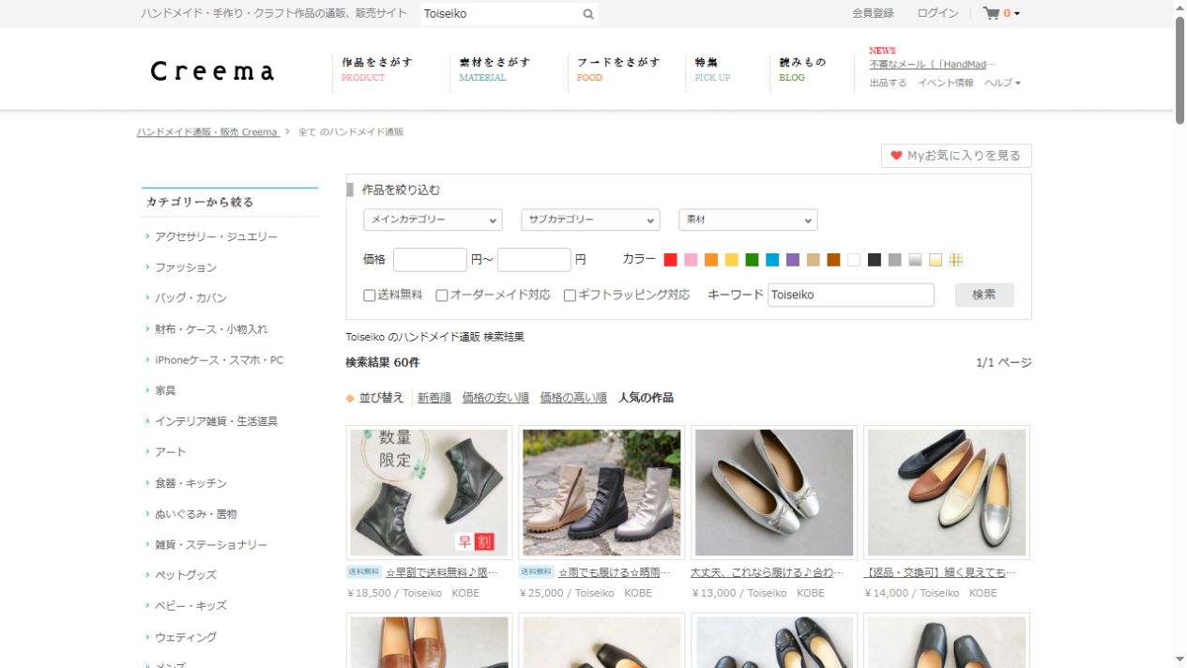
Task: Open three rain boots product thumbnail
Action: [601, 493]
